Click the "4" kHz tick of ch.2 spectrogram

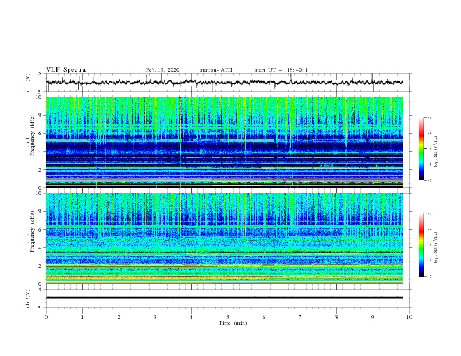click(x=40, y=248)
